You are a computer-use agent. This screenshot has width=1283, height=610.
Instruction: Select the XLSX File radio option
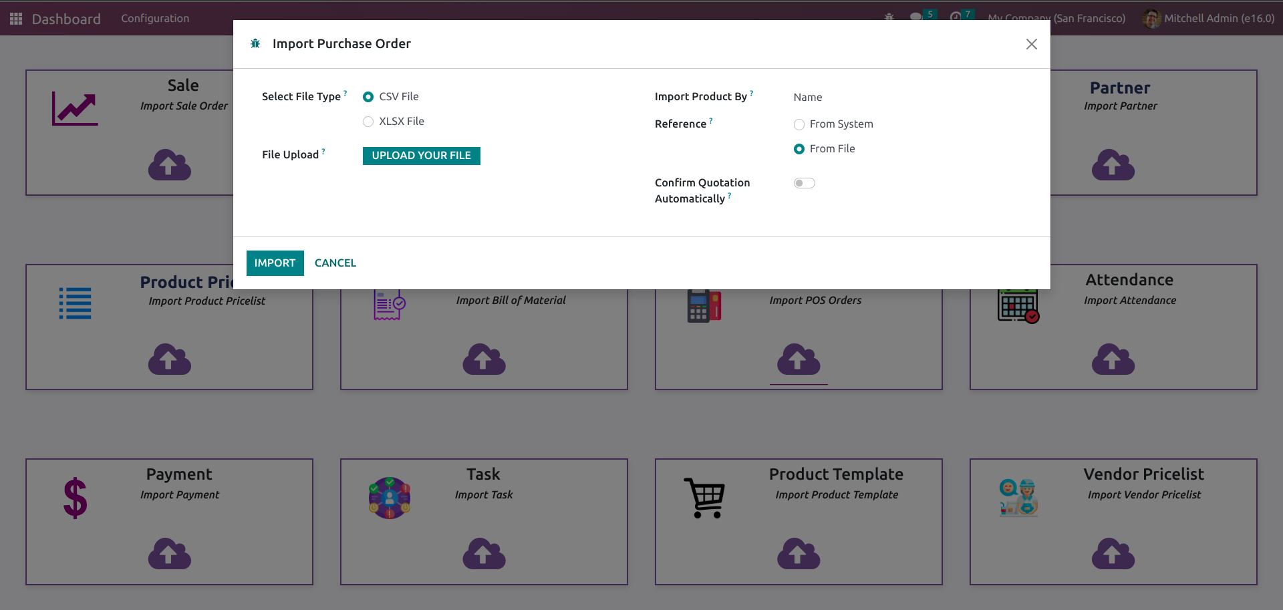click(x=368, y=122)
